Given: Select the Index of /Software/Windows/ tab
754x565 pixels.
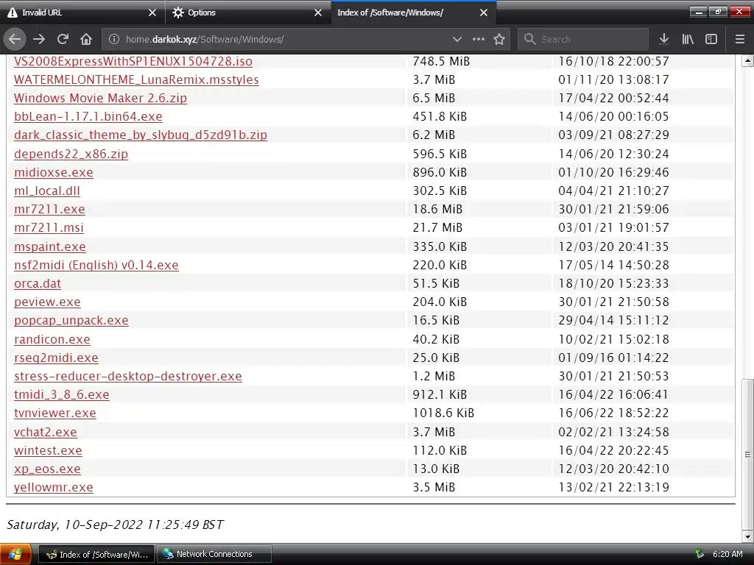Looking at the screenshot, I should [414, 13].
